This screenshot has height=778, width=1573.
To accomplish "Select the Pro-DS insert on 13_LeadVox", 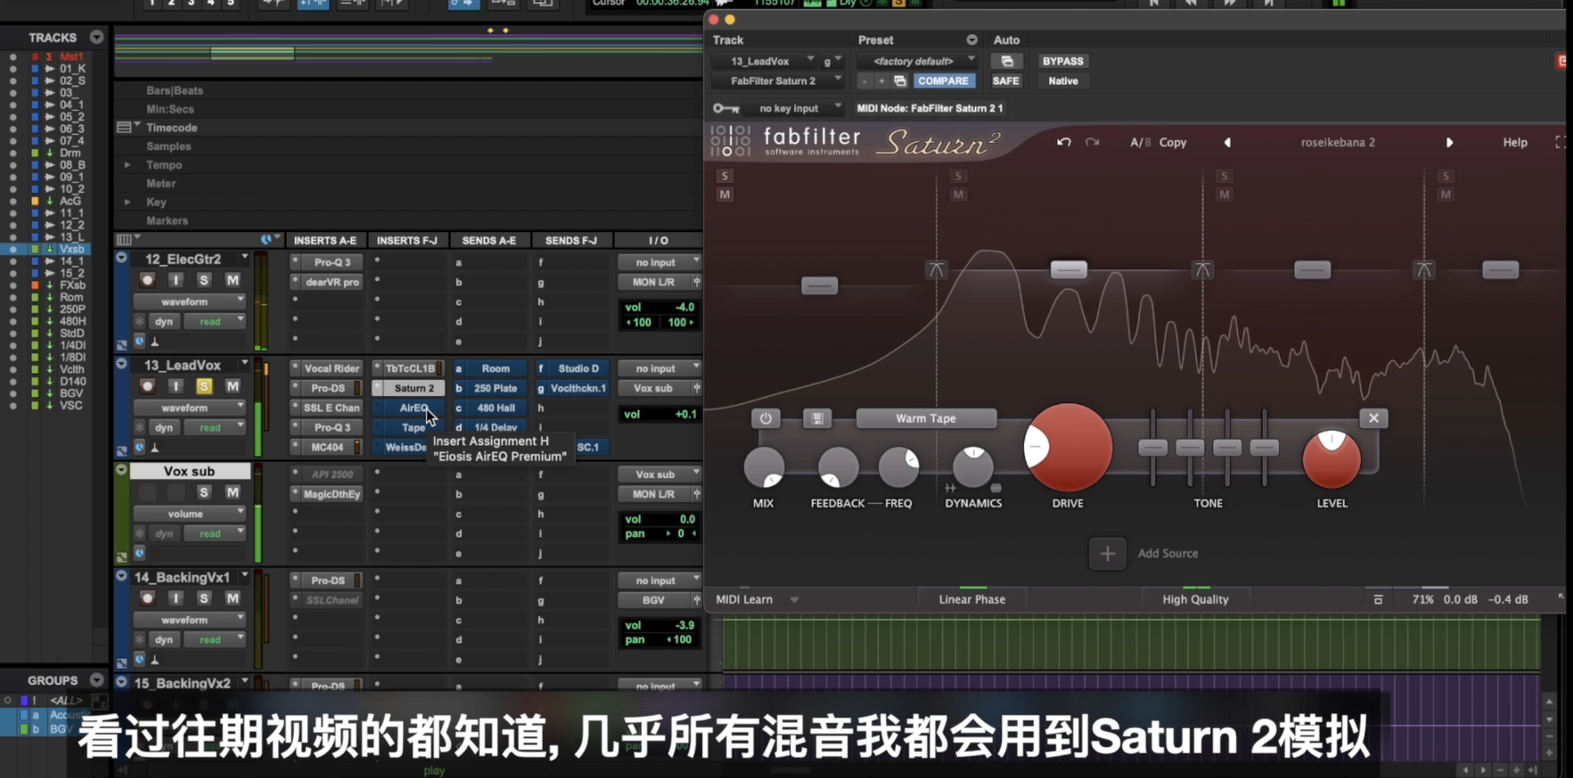I will pyautogui.click(x=328, y=388).
